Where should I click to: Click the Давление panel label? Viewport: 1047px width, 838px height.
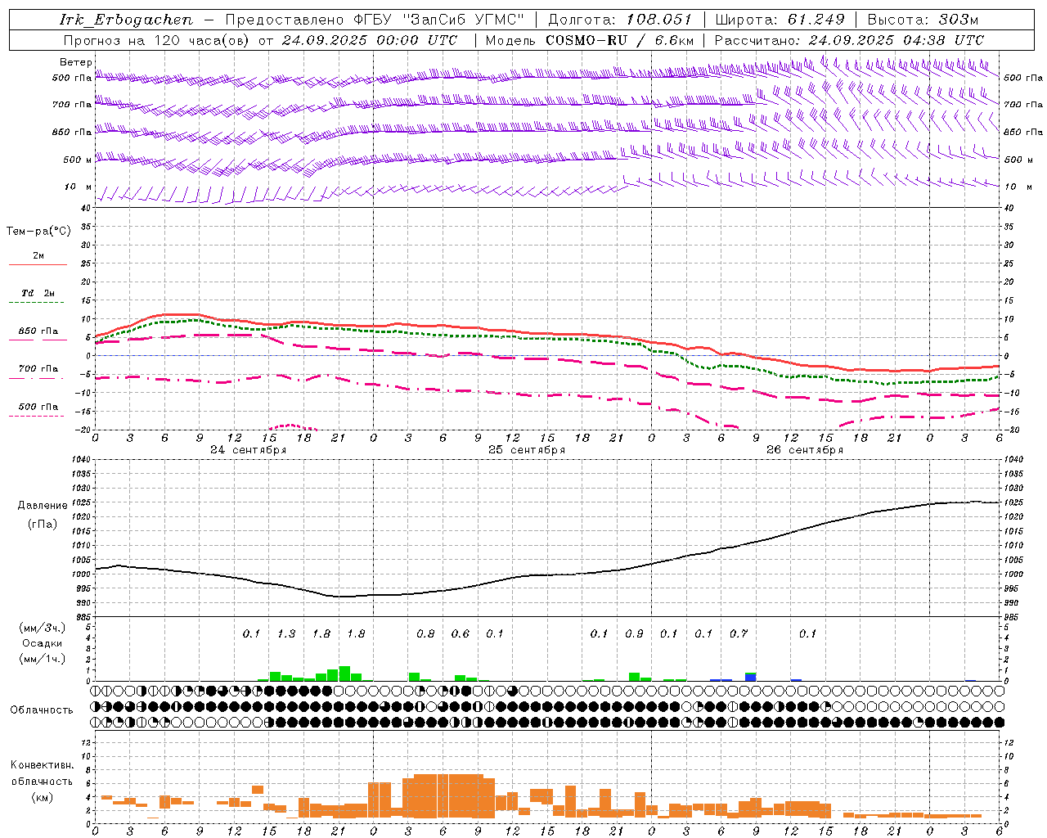coord(43,506)
